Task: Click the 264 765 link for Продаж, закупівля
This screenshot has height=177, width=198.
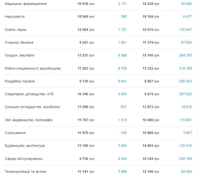Action: click(x=185, y=56)
